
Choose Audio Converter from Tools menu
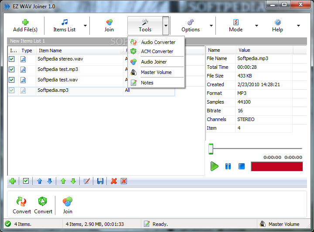pyautogui.click(x=156, y=42)
